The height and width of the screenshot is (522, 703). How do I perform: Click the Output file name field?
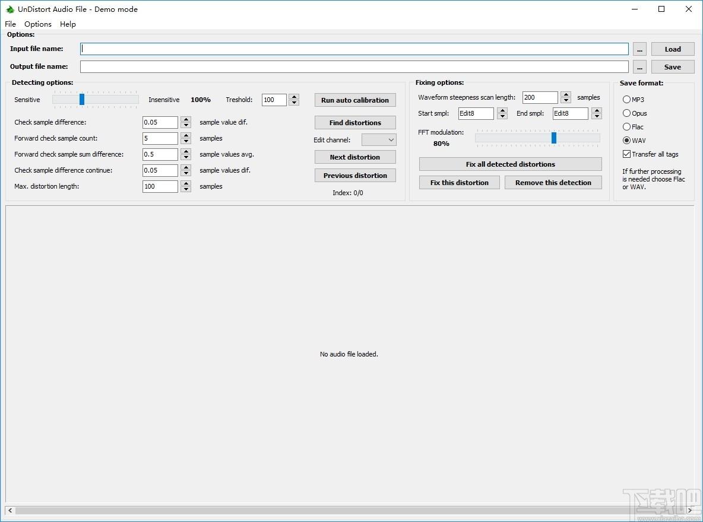[x=354, y=67]
